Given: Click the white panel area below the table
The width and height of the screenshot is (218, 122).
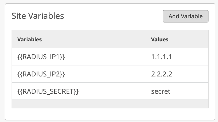Looking at the screenshot, I should (x=110, y=114).
